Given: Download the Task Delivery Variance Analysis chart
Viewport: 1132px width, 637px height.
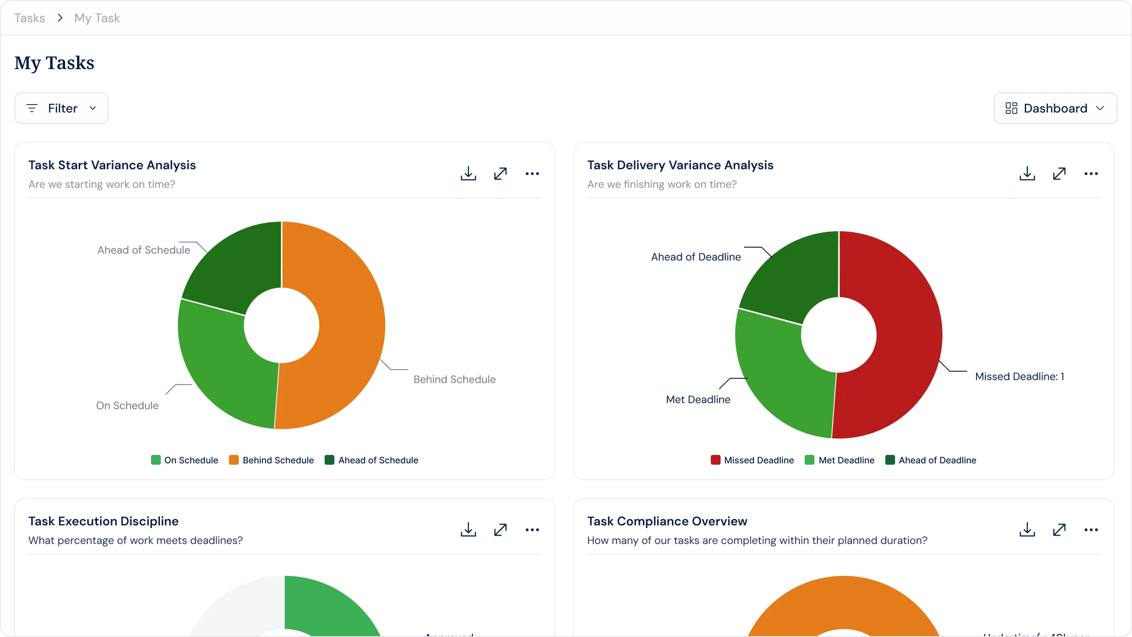Looking at the screenshot, I should [x=1027, y=174].
